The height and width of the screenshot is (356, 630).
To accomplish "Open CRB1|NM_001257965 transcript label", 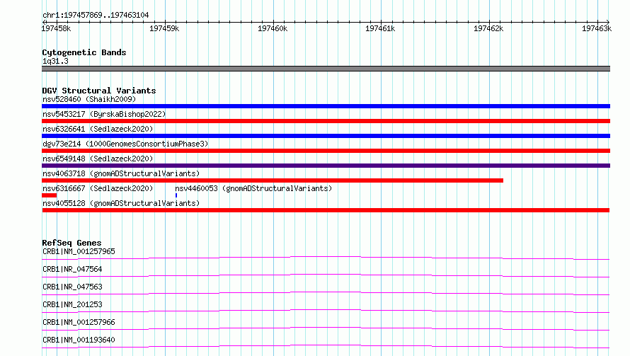I will [79, 251].
